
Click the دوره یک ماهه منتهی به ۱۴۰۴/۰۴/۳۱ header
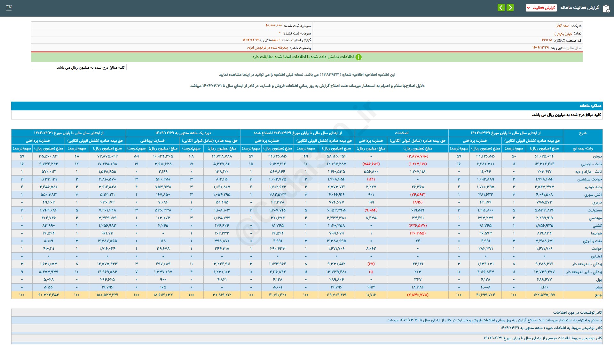click(183, 133)
